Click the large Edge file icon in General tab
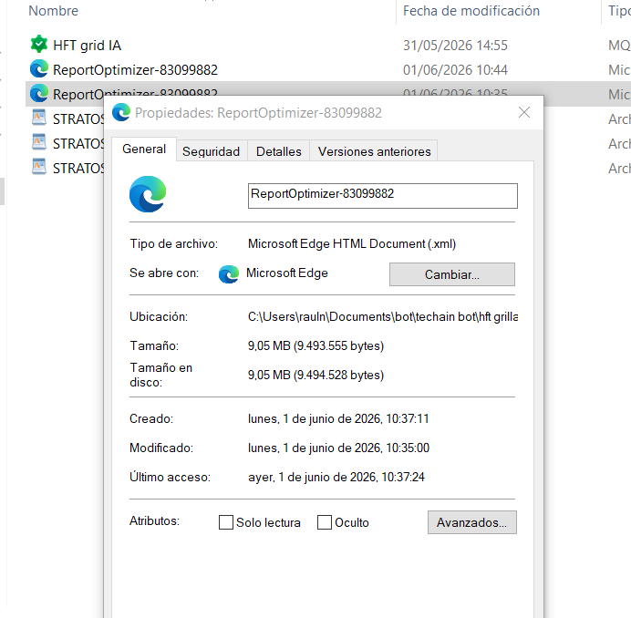631x618 pixels. coord(148,194)
